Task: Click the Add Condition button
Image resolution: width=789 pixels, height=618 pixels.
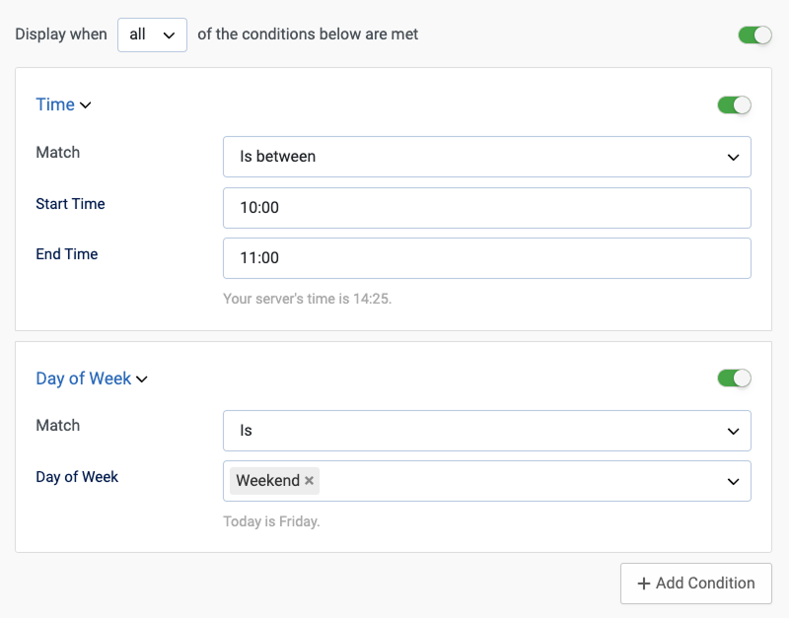Action: click(695, 584)
